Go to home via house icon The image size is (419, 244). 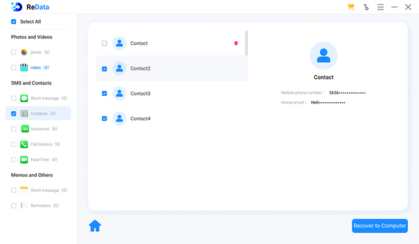(x=95, y=226)
